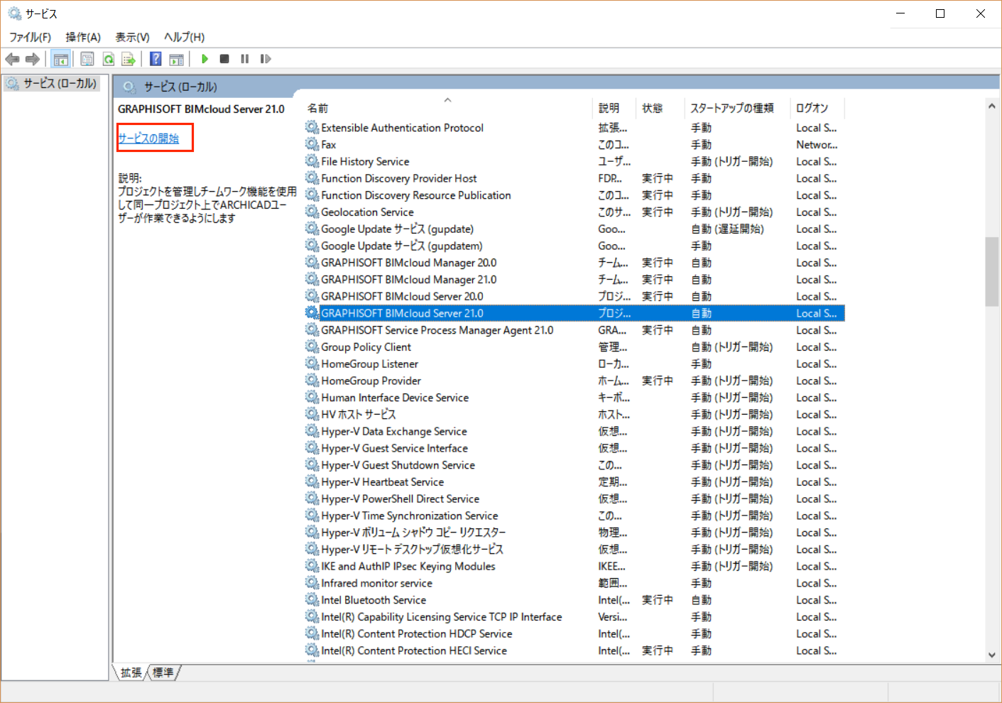Select IKE and AuthIP IPsec Keying Modules
The height and width of the screenshot is (703, 1002).
(x=574, y=566)
